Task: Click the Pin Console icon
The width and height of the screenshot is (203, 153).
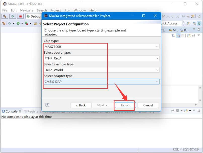Action: click(173, 111)
